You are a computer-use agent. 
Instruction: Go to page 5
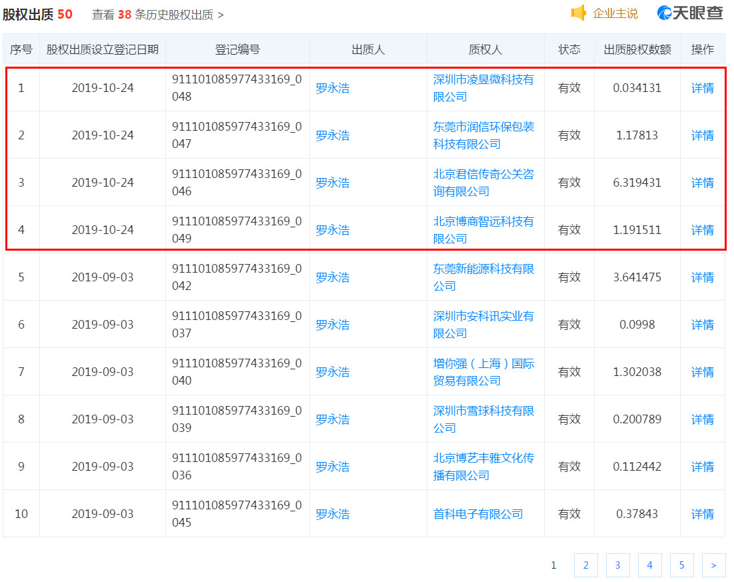(x=681, y=565)
